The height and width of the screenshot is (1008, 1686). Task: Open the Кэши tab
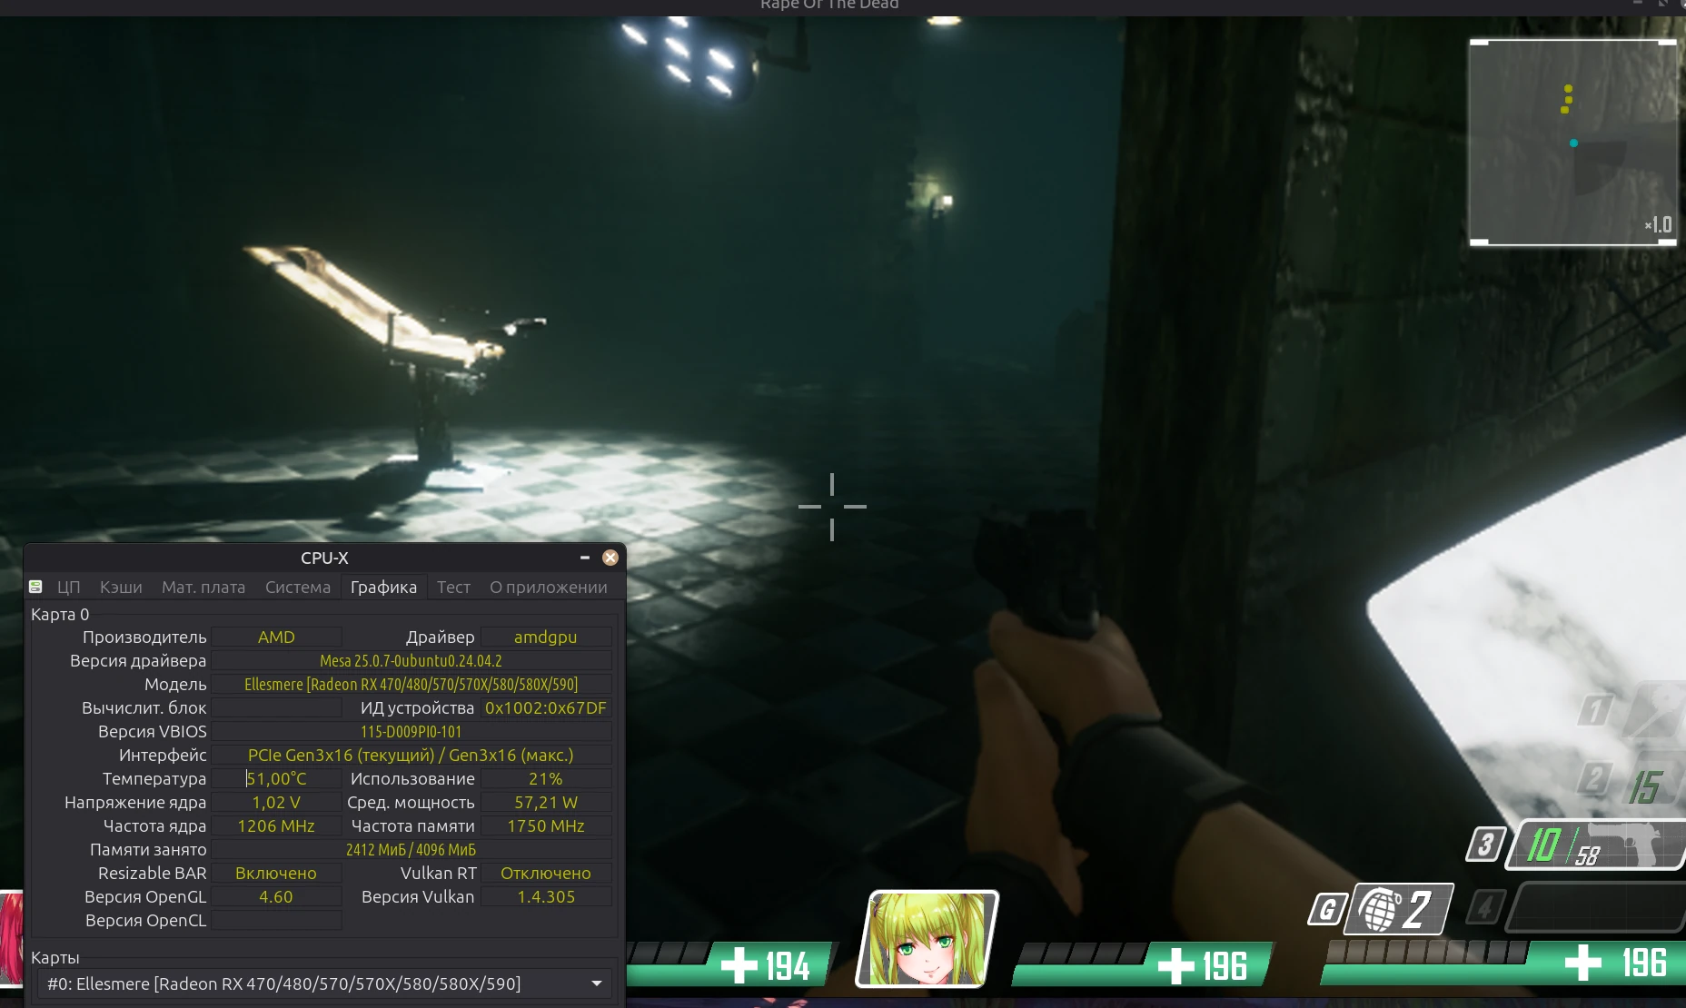pyautogui.click(x=121, y=588)
